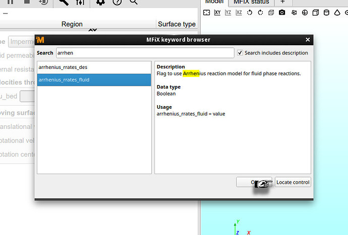Open the sliders settings icon
Image resolution: width=348 pixels, height=235 pixels.
(80, 2)
